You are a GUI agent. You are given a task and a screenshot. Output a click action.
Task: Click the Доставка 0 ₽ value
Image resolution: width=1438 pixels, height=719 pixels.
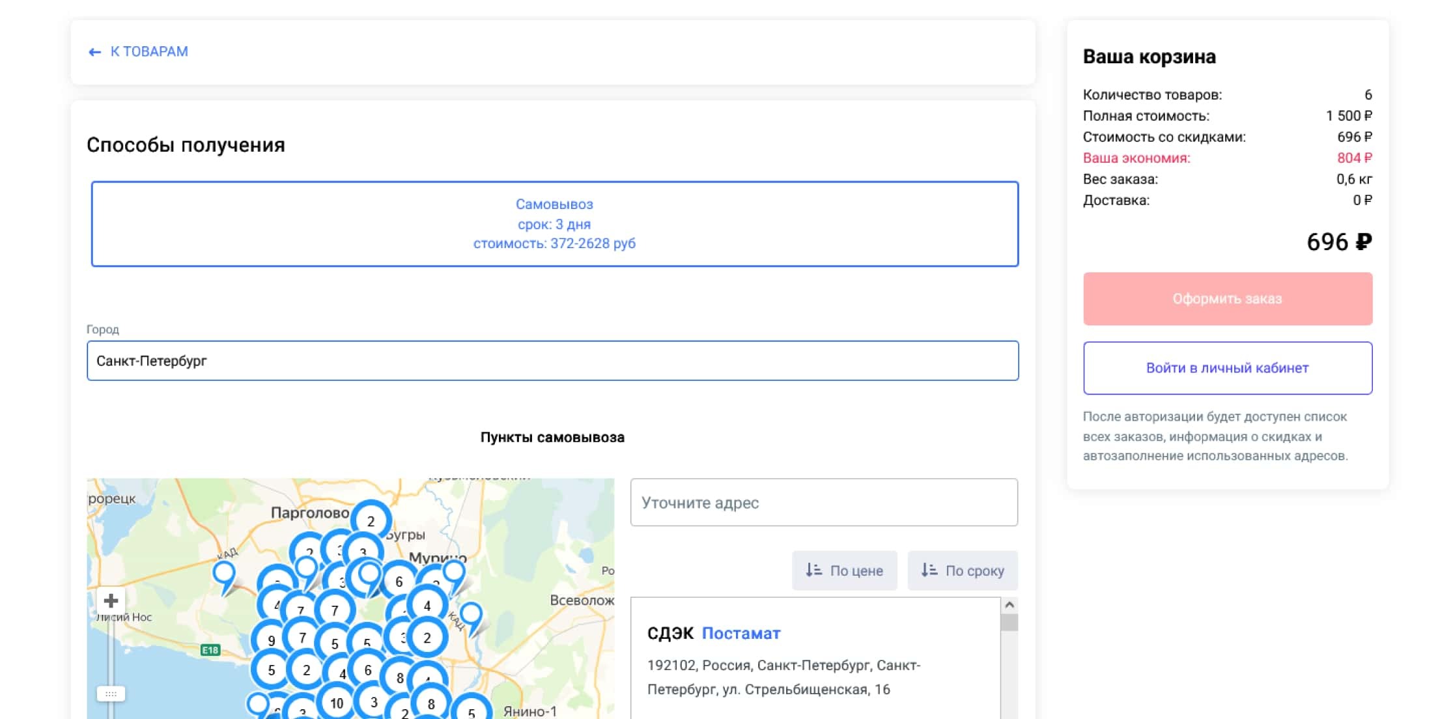tap(1362, 200)
